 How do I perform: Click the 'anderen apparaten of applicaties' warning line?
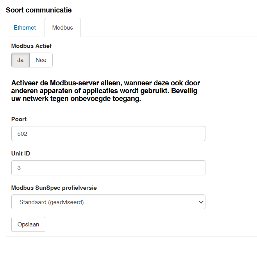(104, 91)
